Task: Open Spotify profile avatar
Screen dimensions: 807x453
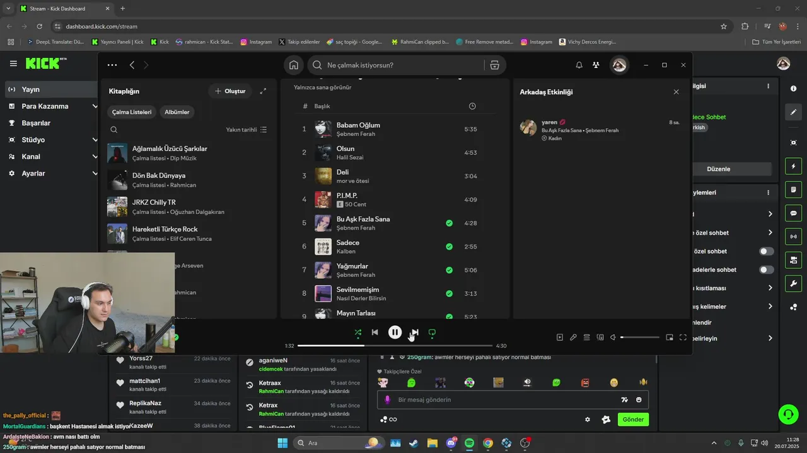Action: pyautogui.click(x=619, y=65)
